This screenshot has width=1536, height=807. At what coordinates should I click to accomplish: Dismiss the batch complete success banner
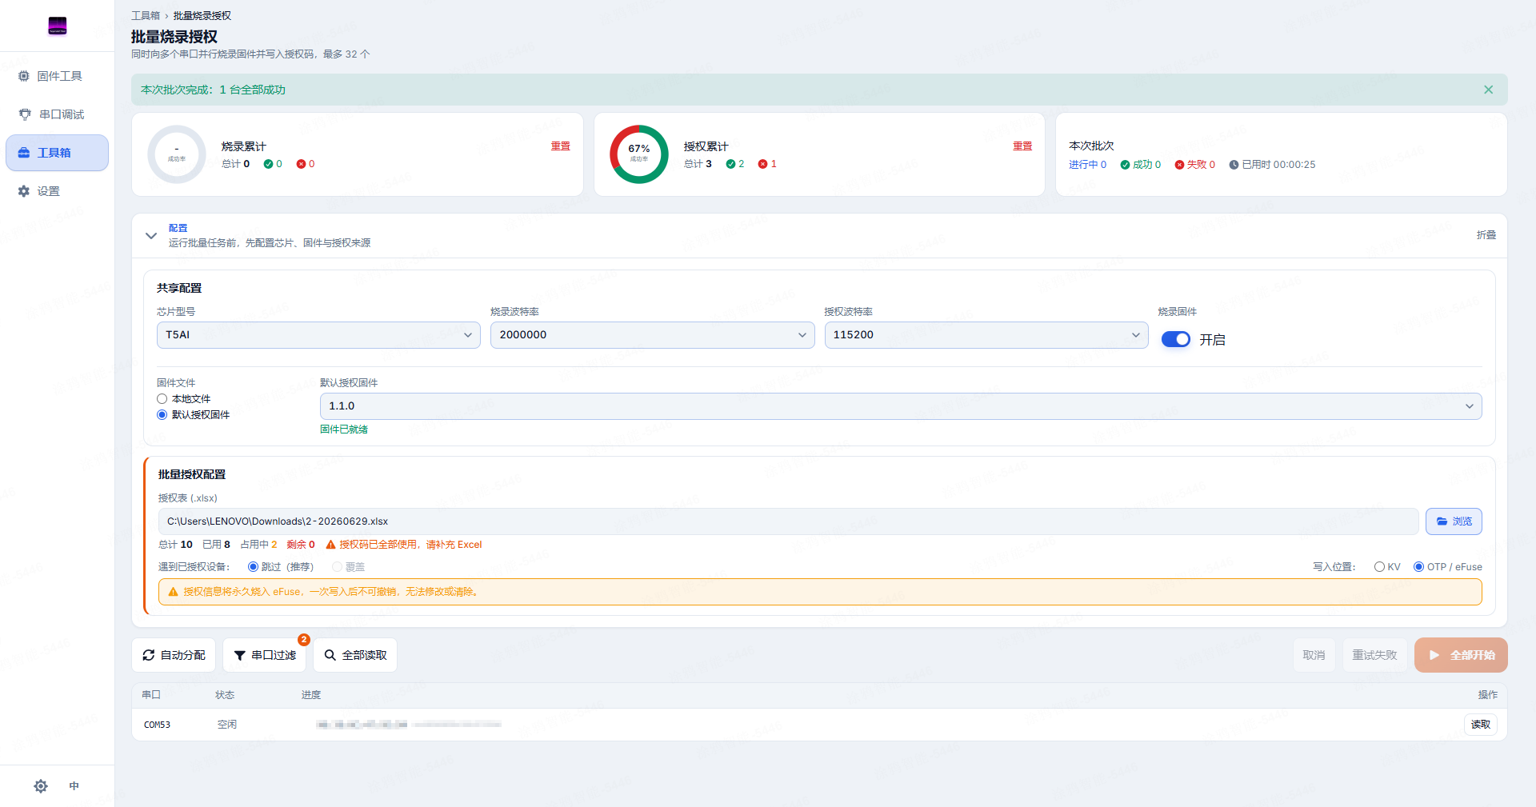point(1488,90)
